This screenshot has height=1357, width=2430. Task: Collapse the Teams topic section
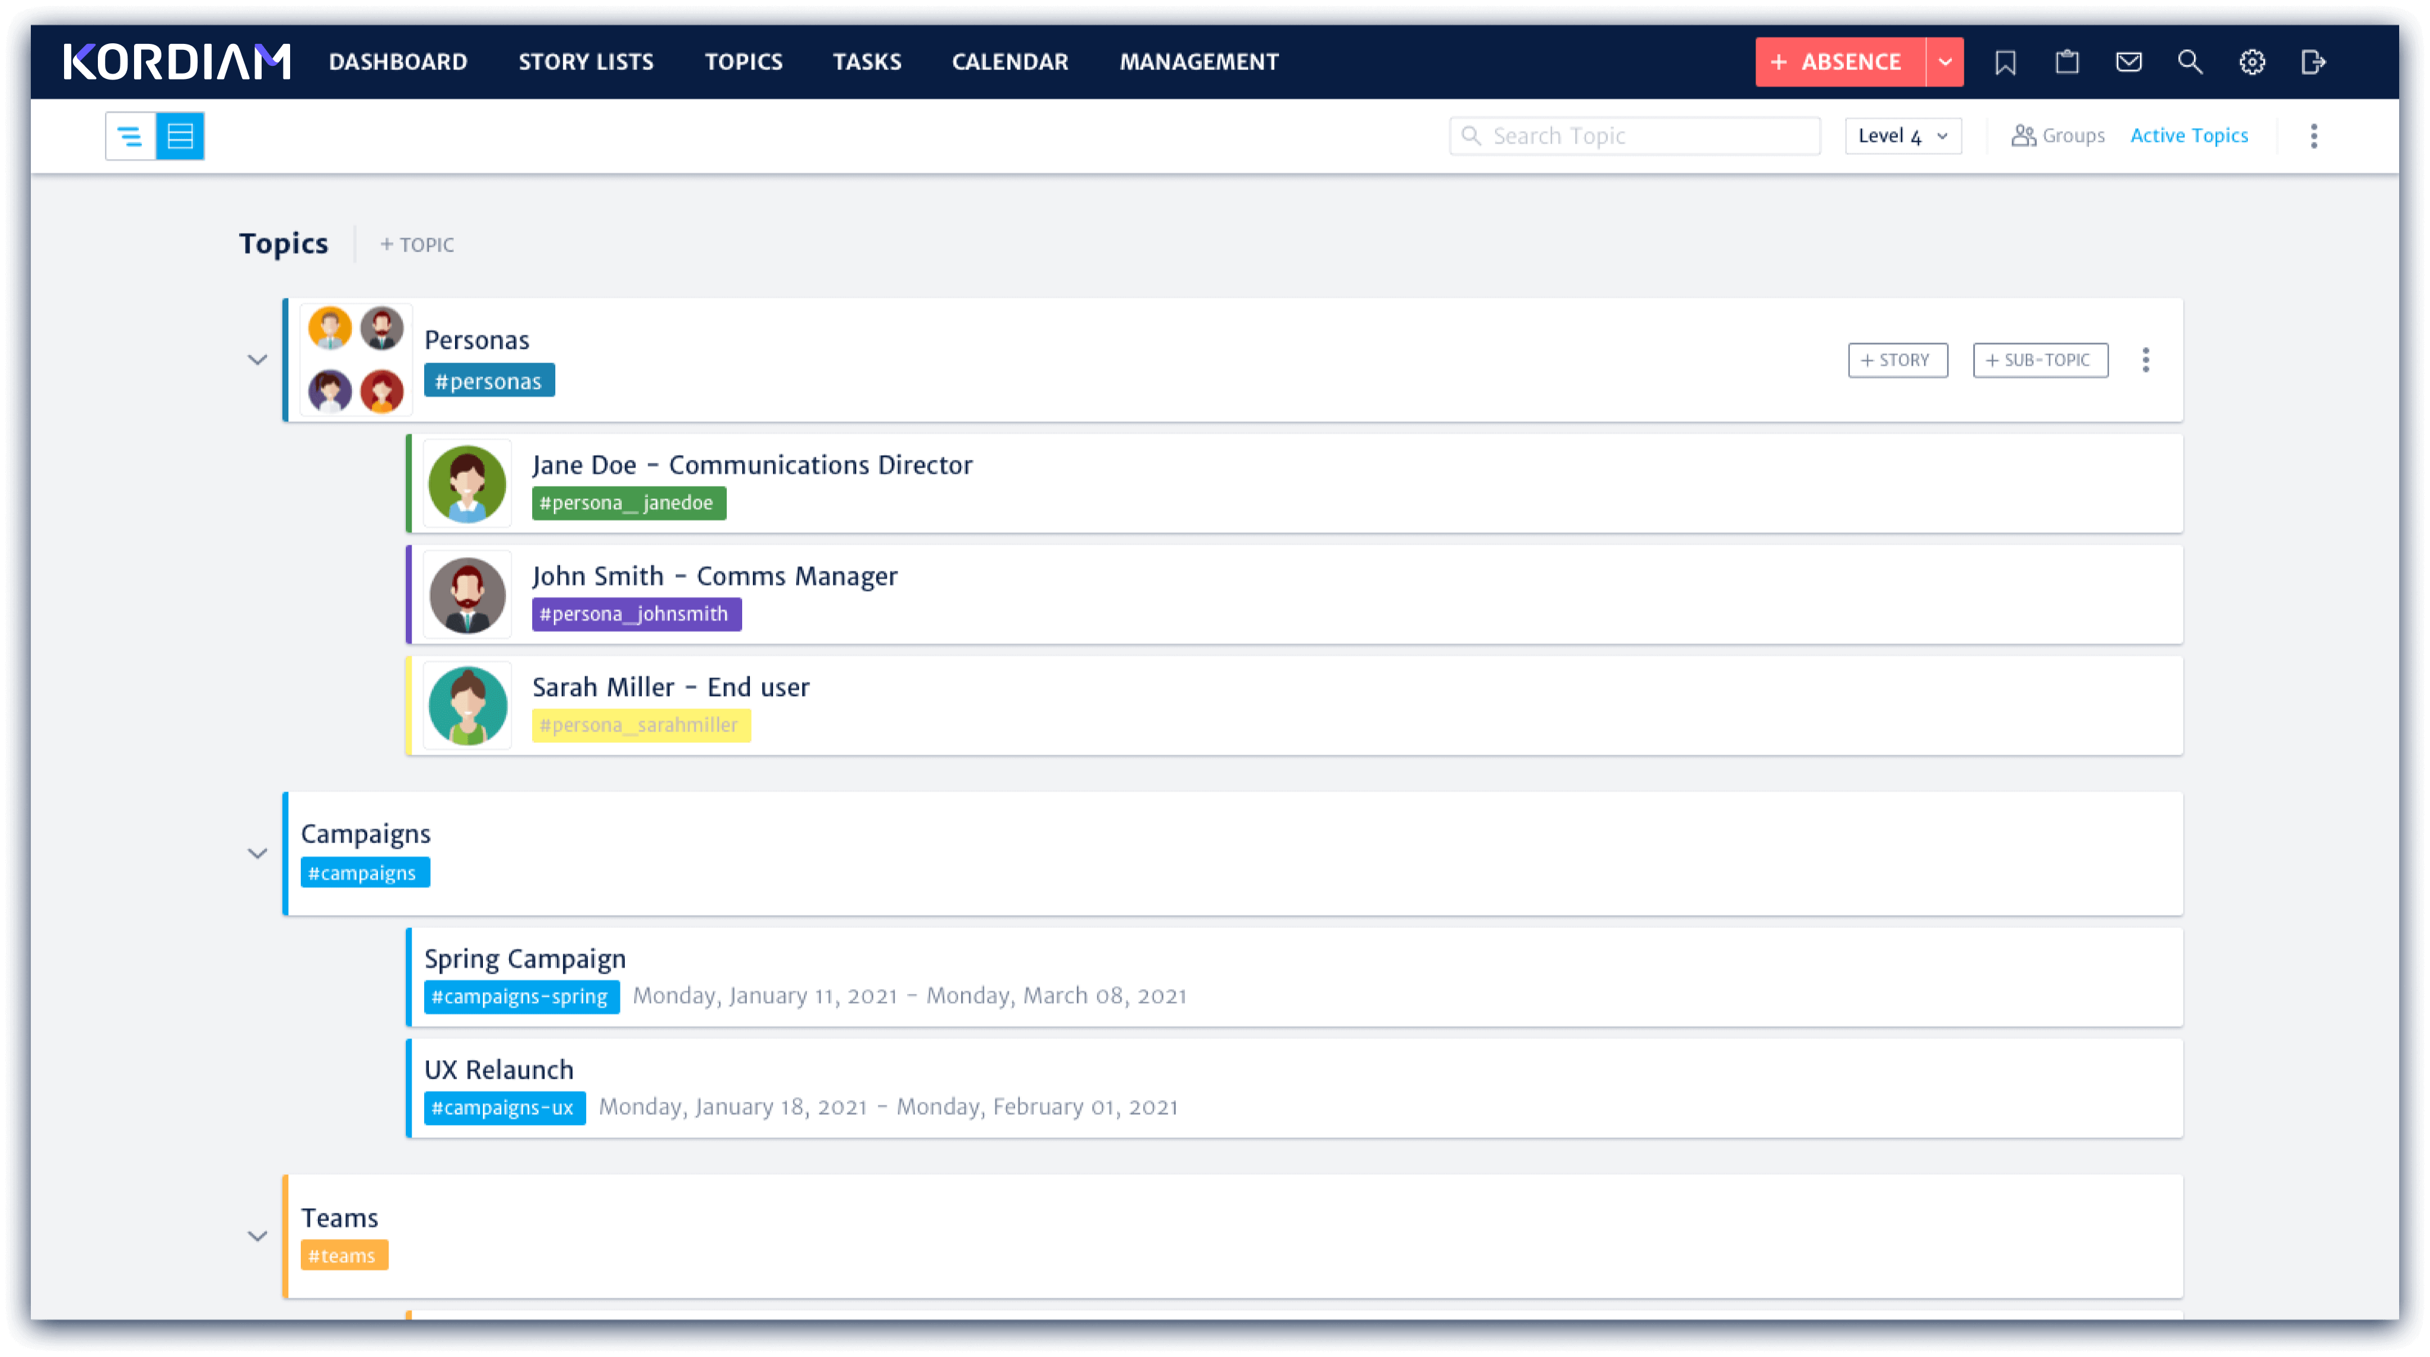259,1235
